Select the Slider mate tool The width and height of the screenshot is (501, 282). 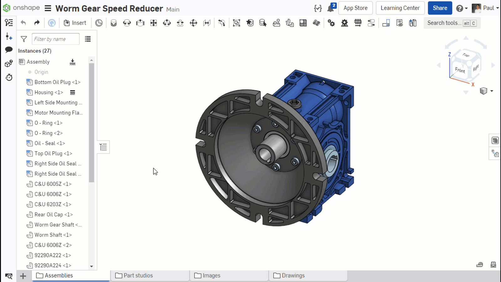click(x=140, y=23)
